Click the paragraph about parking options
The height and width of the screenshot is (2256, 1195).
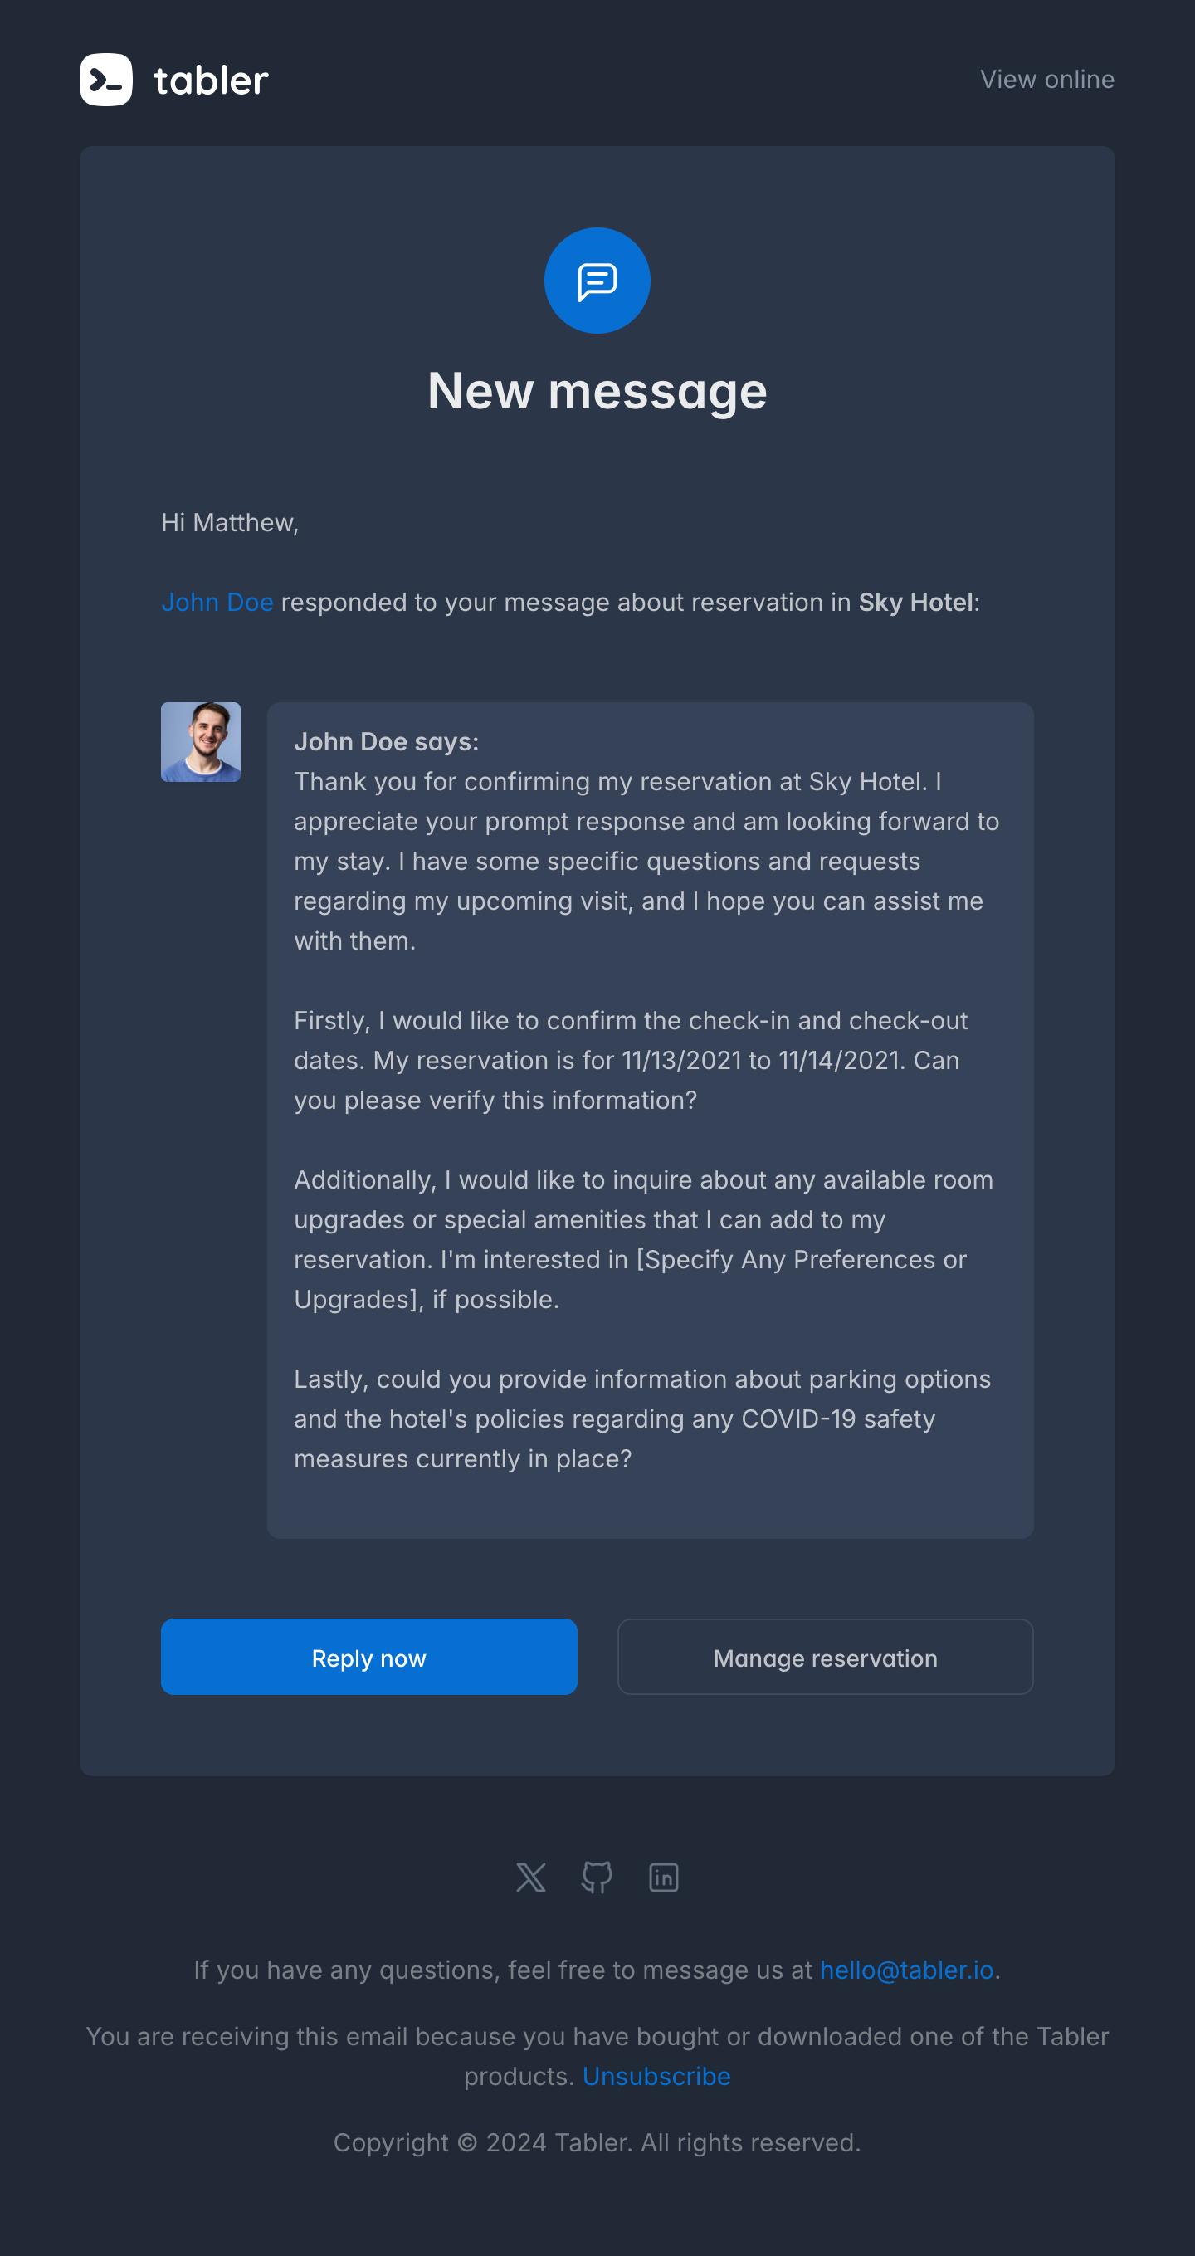tap(641, 1419)
